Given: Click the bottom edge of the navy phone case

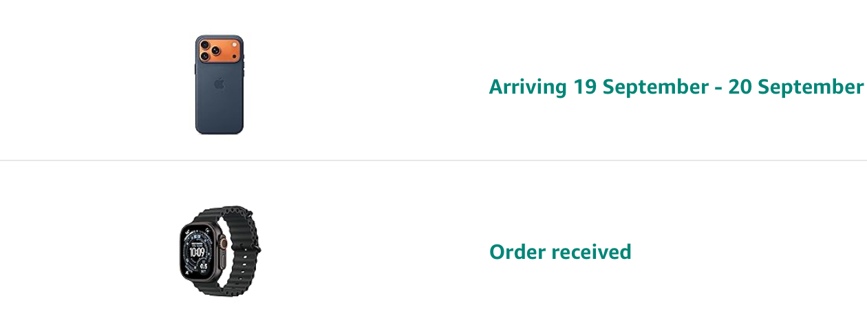Looking at the screenshot, I should point(219,132).
